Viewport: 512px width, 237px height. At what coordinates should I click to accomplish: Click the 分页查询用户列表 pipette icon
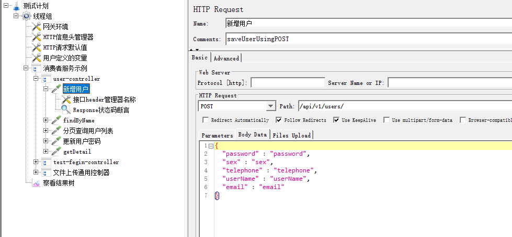point(56,131)
